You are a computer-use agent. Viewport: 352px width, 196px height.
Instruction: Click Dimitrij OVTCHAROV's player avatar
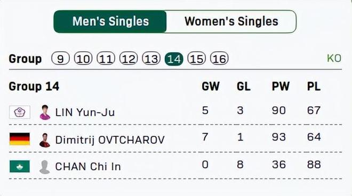[x=45, y=140]
